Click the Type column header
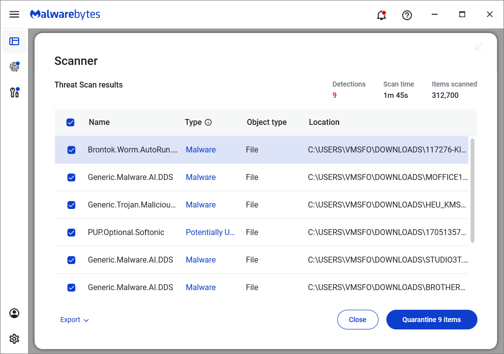This screenshot has width=504, height=354. click(x=193, y=122)
